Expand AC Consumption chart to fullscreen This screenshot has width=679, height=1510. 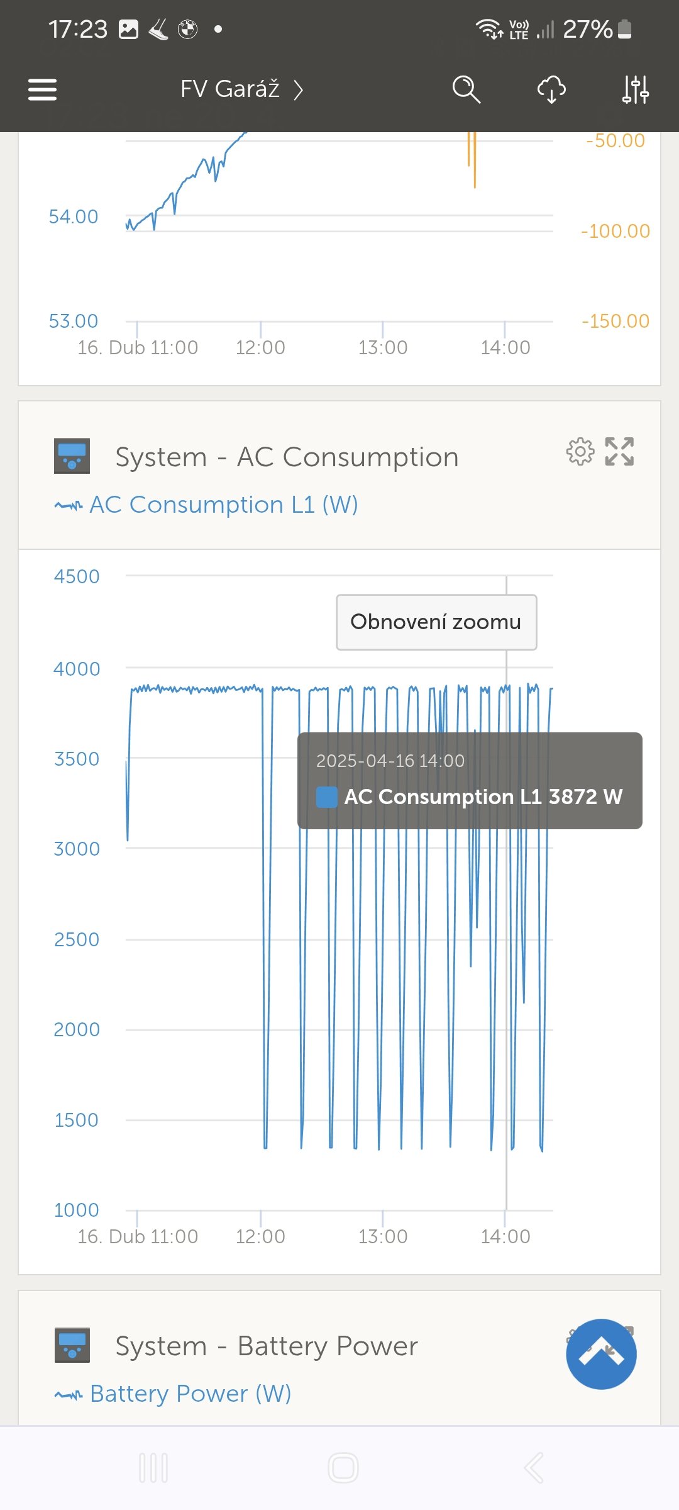(619, 451)
